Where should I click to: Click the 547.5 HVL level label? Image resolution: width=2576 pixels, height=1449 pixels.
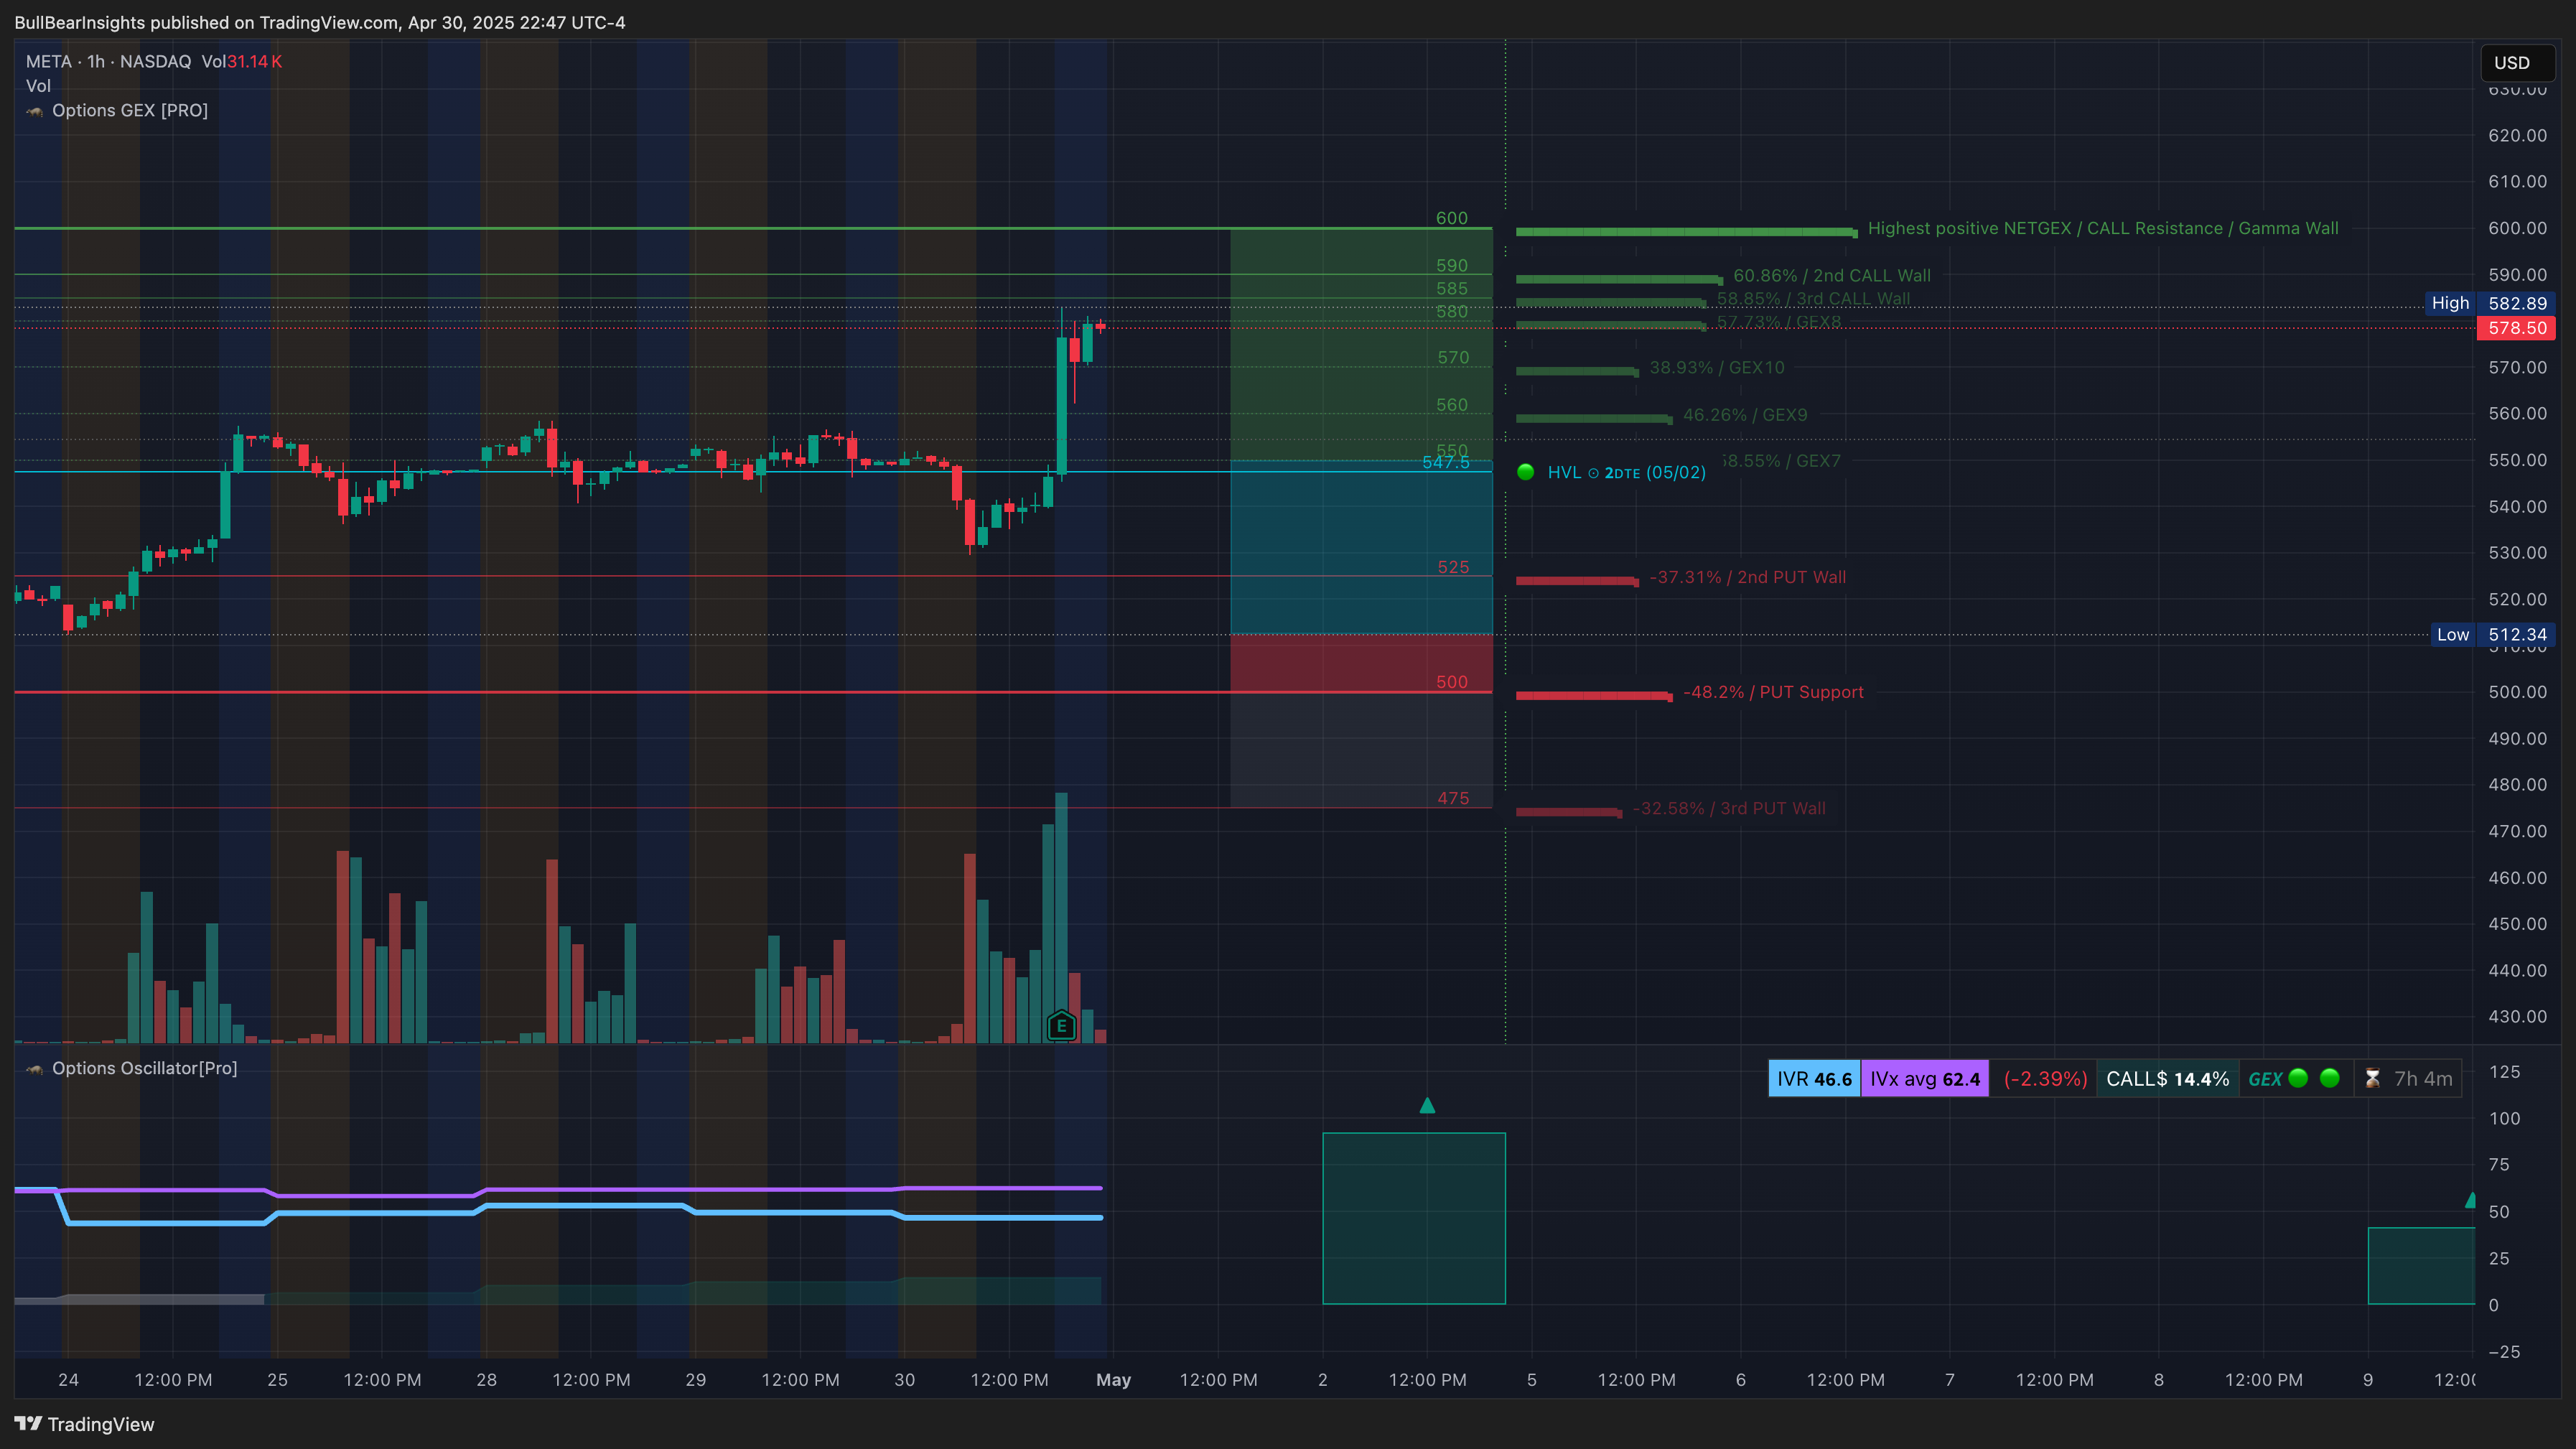tap(1446, 462)
